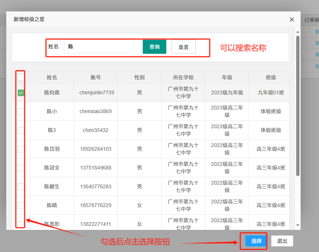319x252 pixels.
Task: Click the 所在学校 column header
Action: 183,77
